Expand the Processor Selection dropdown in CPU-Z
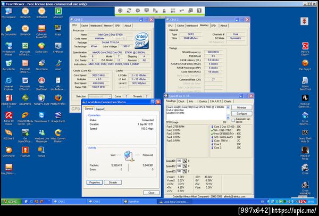The height and width of the screenshot is (216, 319). 110,96
